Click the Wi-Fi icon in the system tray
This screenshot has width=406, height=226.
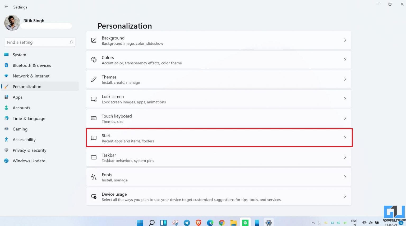click(x=364, y=223)
